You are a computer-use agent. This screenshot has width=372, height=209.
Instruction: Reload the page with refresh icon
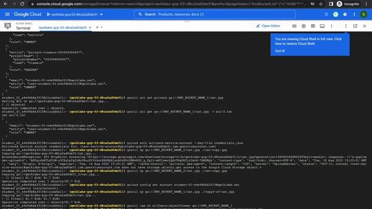(x=22, y=4)
